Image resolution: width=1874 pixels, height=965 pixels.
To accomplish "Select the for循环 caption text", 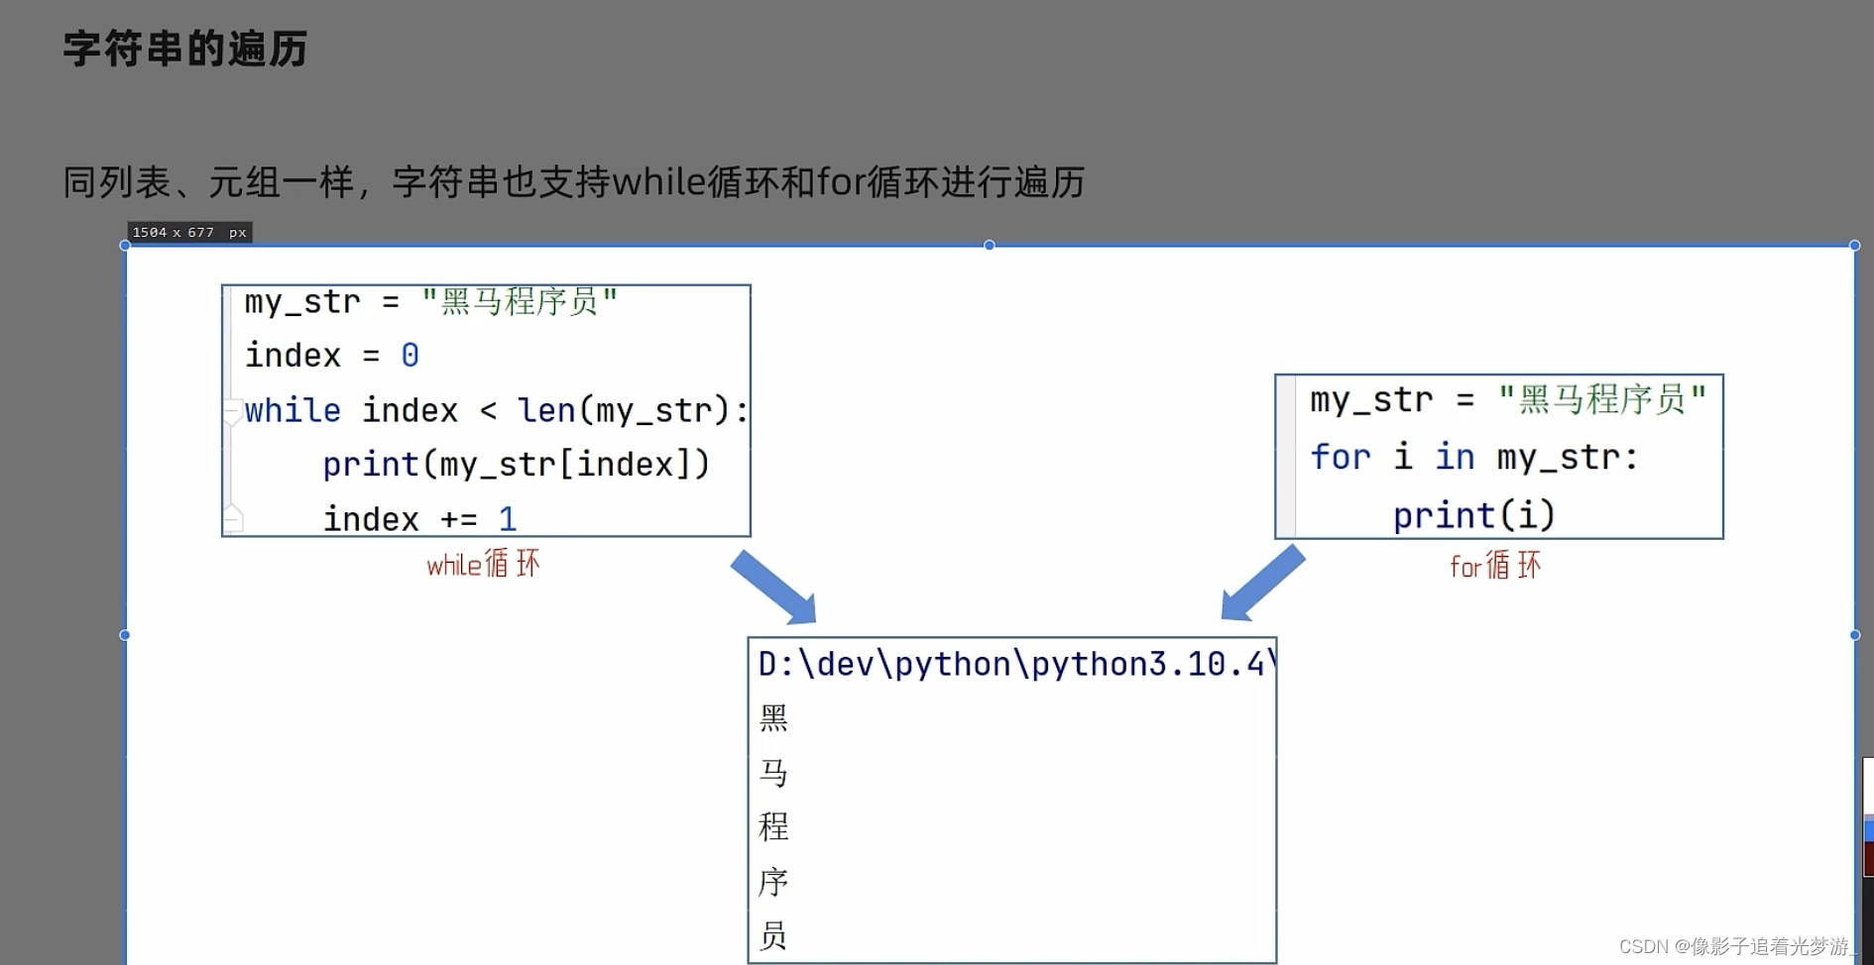I will point(1495,567).
